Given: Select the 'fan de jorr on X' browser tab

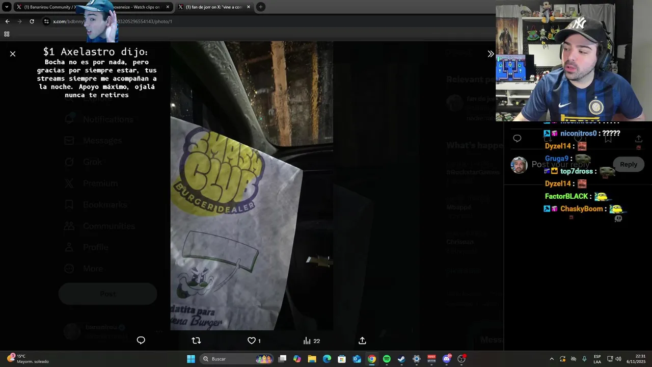Looking at the screenshot, I should pyautogui.click(x=214, y=7).
